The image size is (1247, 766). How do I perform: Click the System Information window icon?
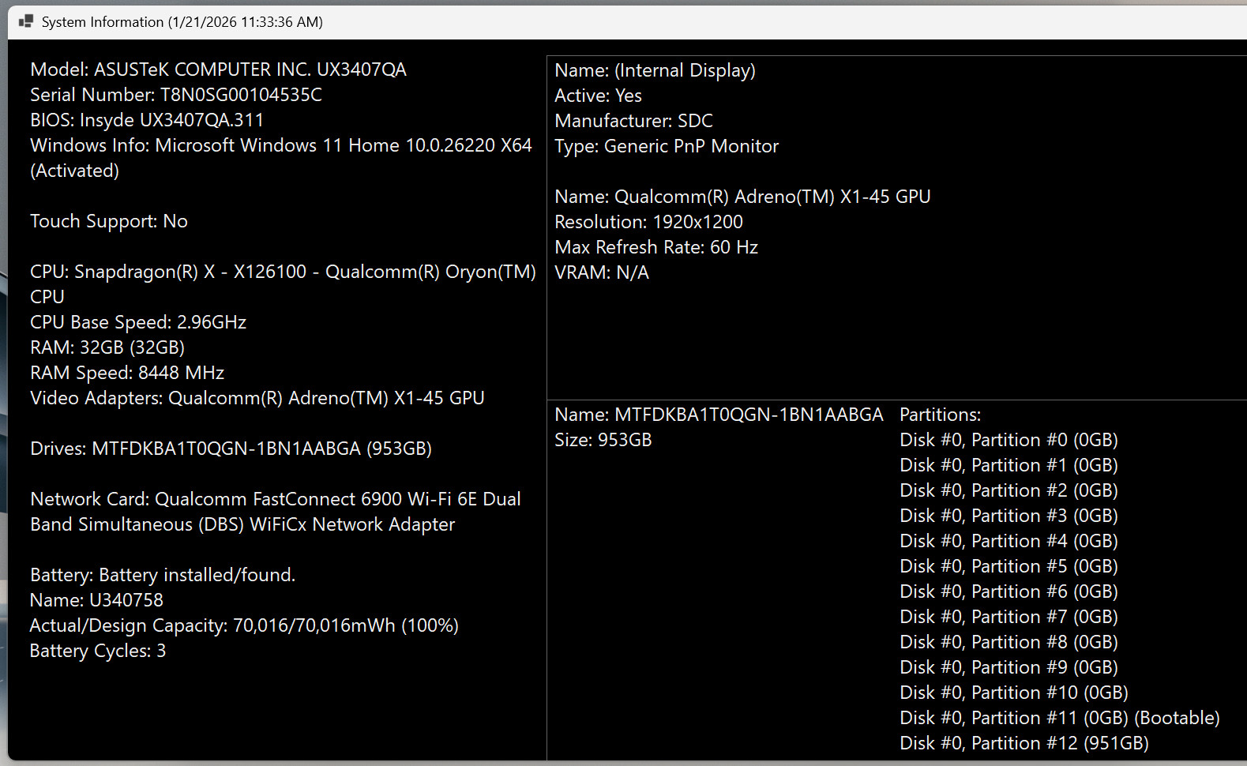click(x=26, y=21)
